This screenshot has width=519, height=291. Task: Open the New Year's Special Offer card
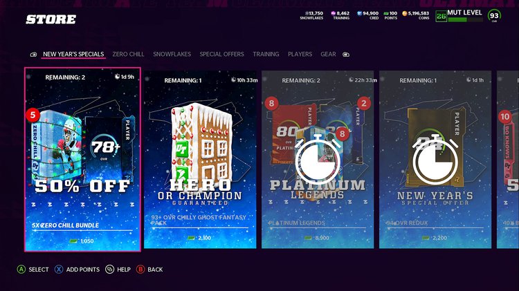(x=435, y=160)
